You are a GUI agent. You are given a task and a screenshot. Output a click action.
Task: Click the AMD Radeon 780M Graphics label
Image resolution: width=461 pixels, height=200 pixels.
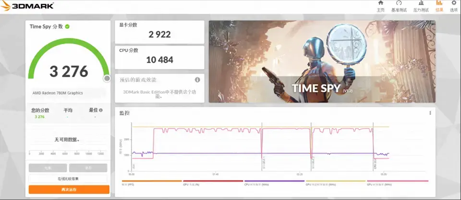[x=58, y=93]
